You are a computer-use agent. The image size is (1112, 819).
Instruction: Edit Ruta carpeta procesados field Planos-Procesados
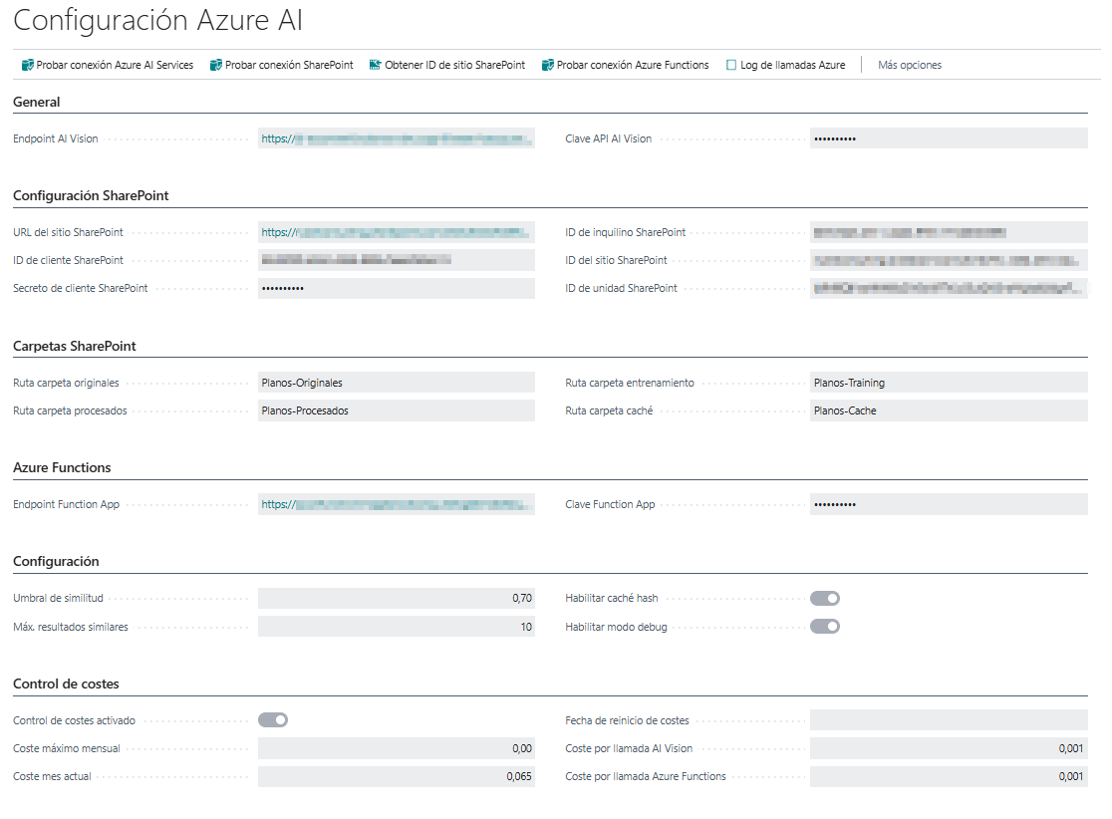click(x=397, y=411)
